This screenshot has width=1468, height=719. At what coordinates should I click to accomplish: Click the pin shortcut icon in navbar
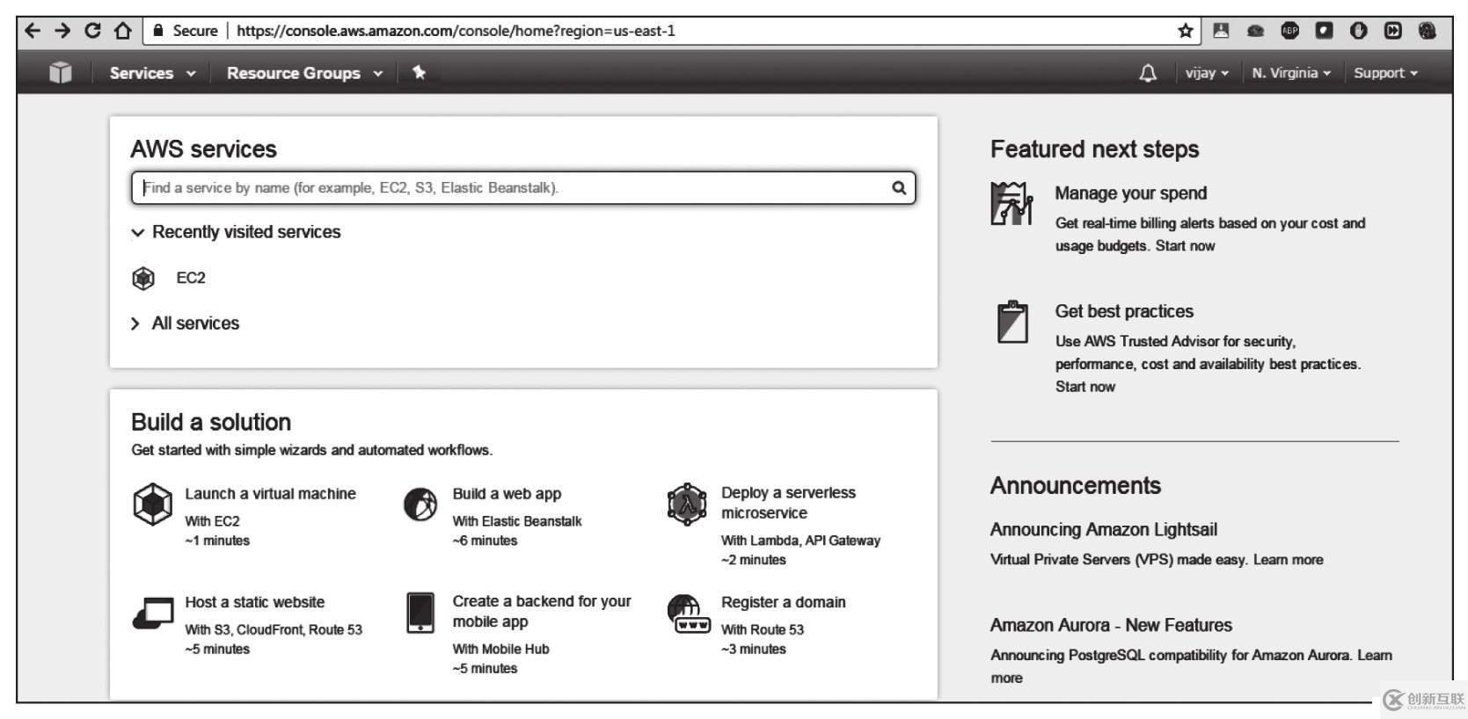[420, 73]
